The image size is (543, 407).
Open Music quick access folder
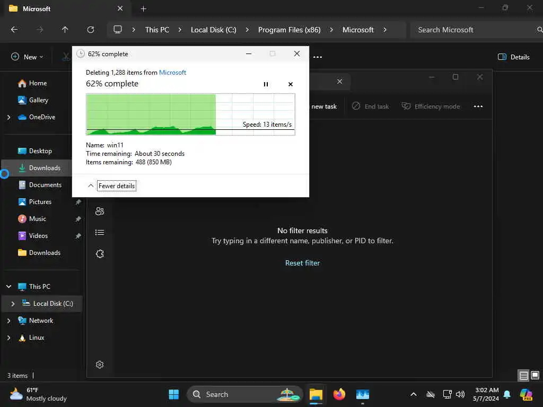38,219
